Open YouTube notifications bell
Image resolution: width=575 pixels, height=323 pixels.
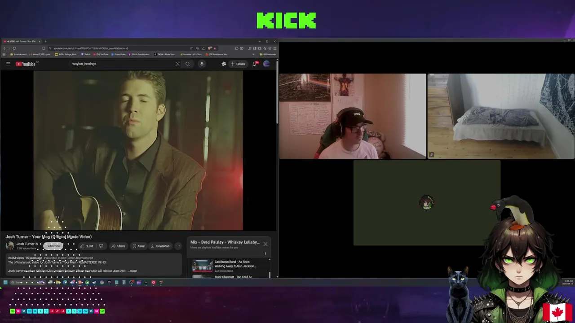[x=254, y=64]
